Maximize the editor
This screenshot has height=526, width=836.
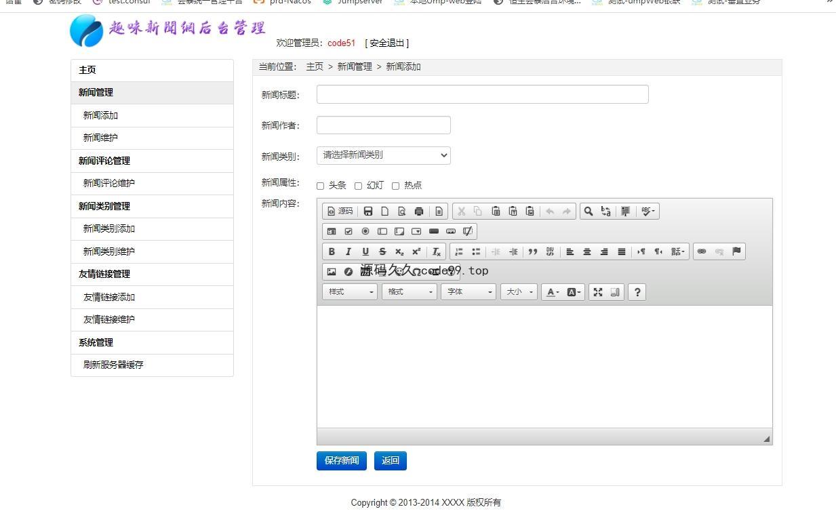pyautogui.click(x=598, y=292)
